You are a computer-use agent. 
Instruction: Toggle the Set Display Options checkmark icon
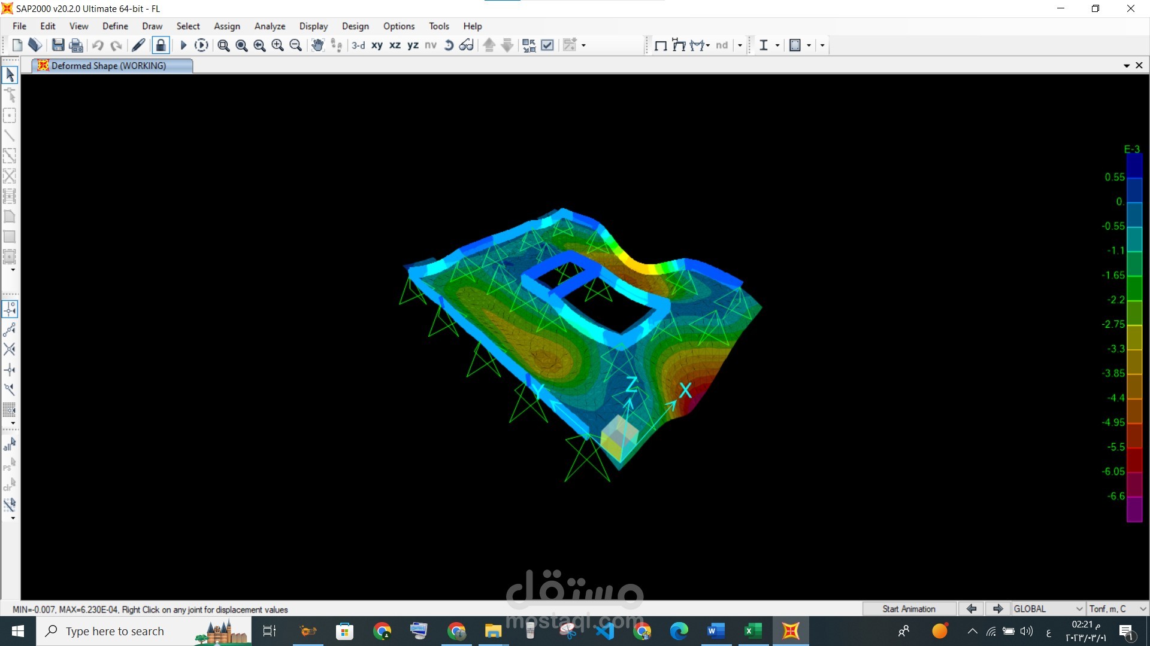pos(547,45)
